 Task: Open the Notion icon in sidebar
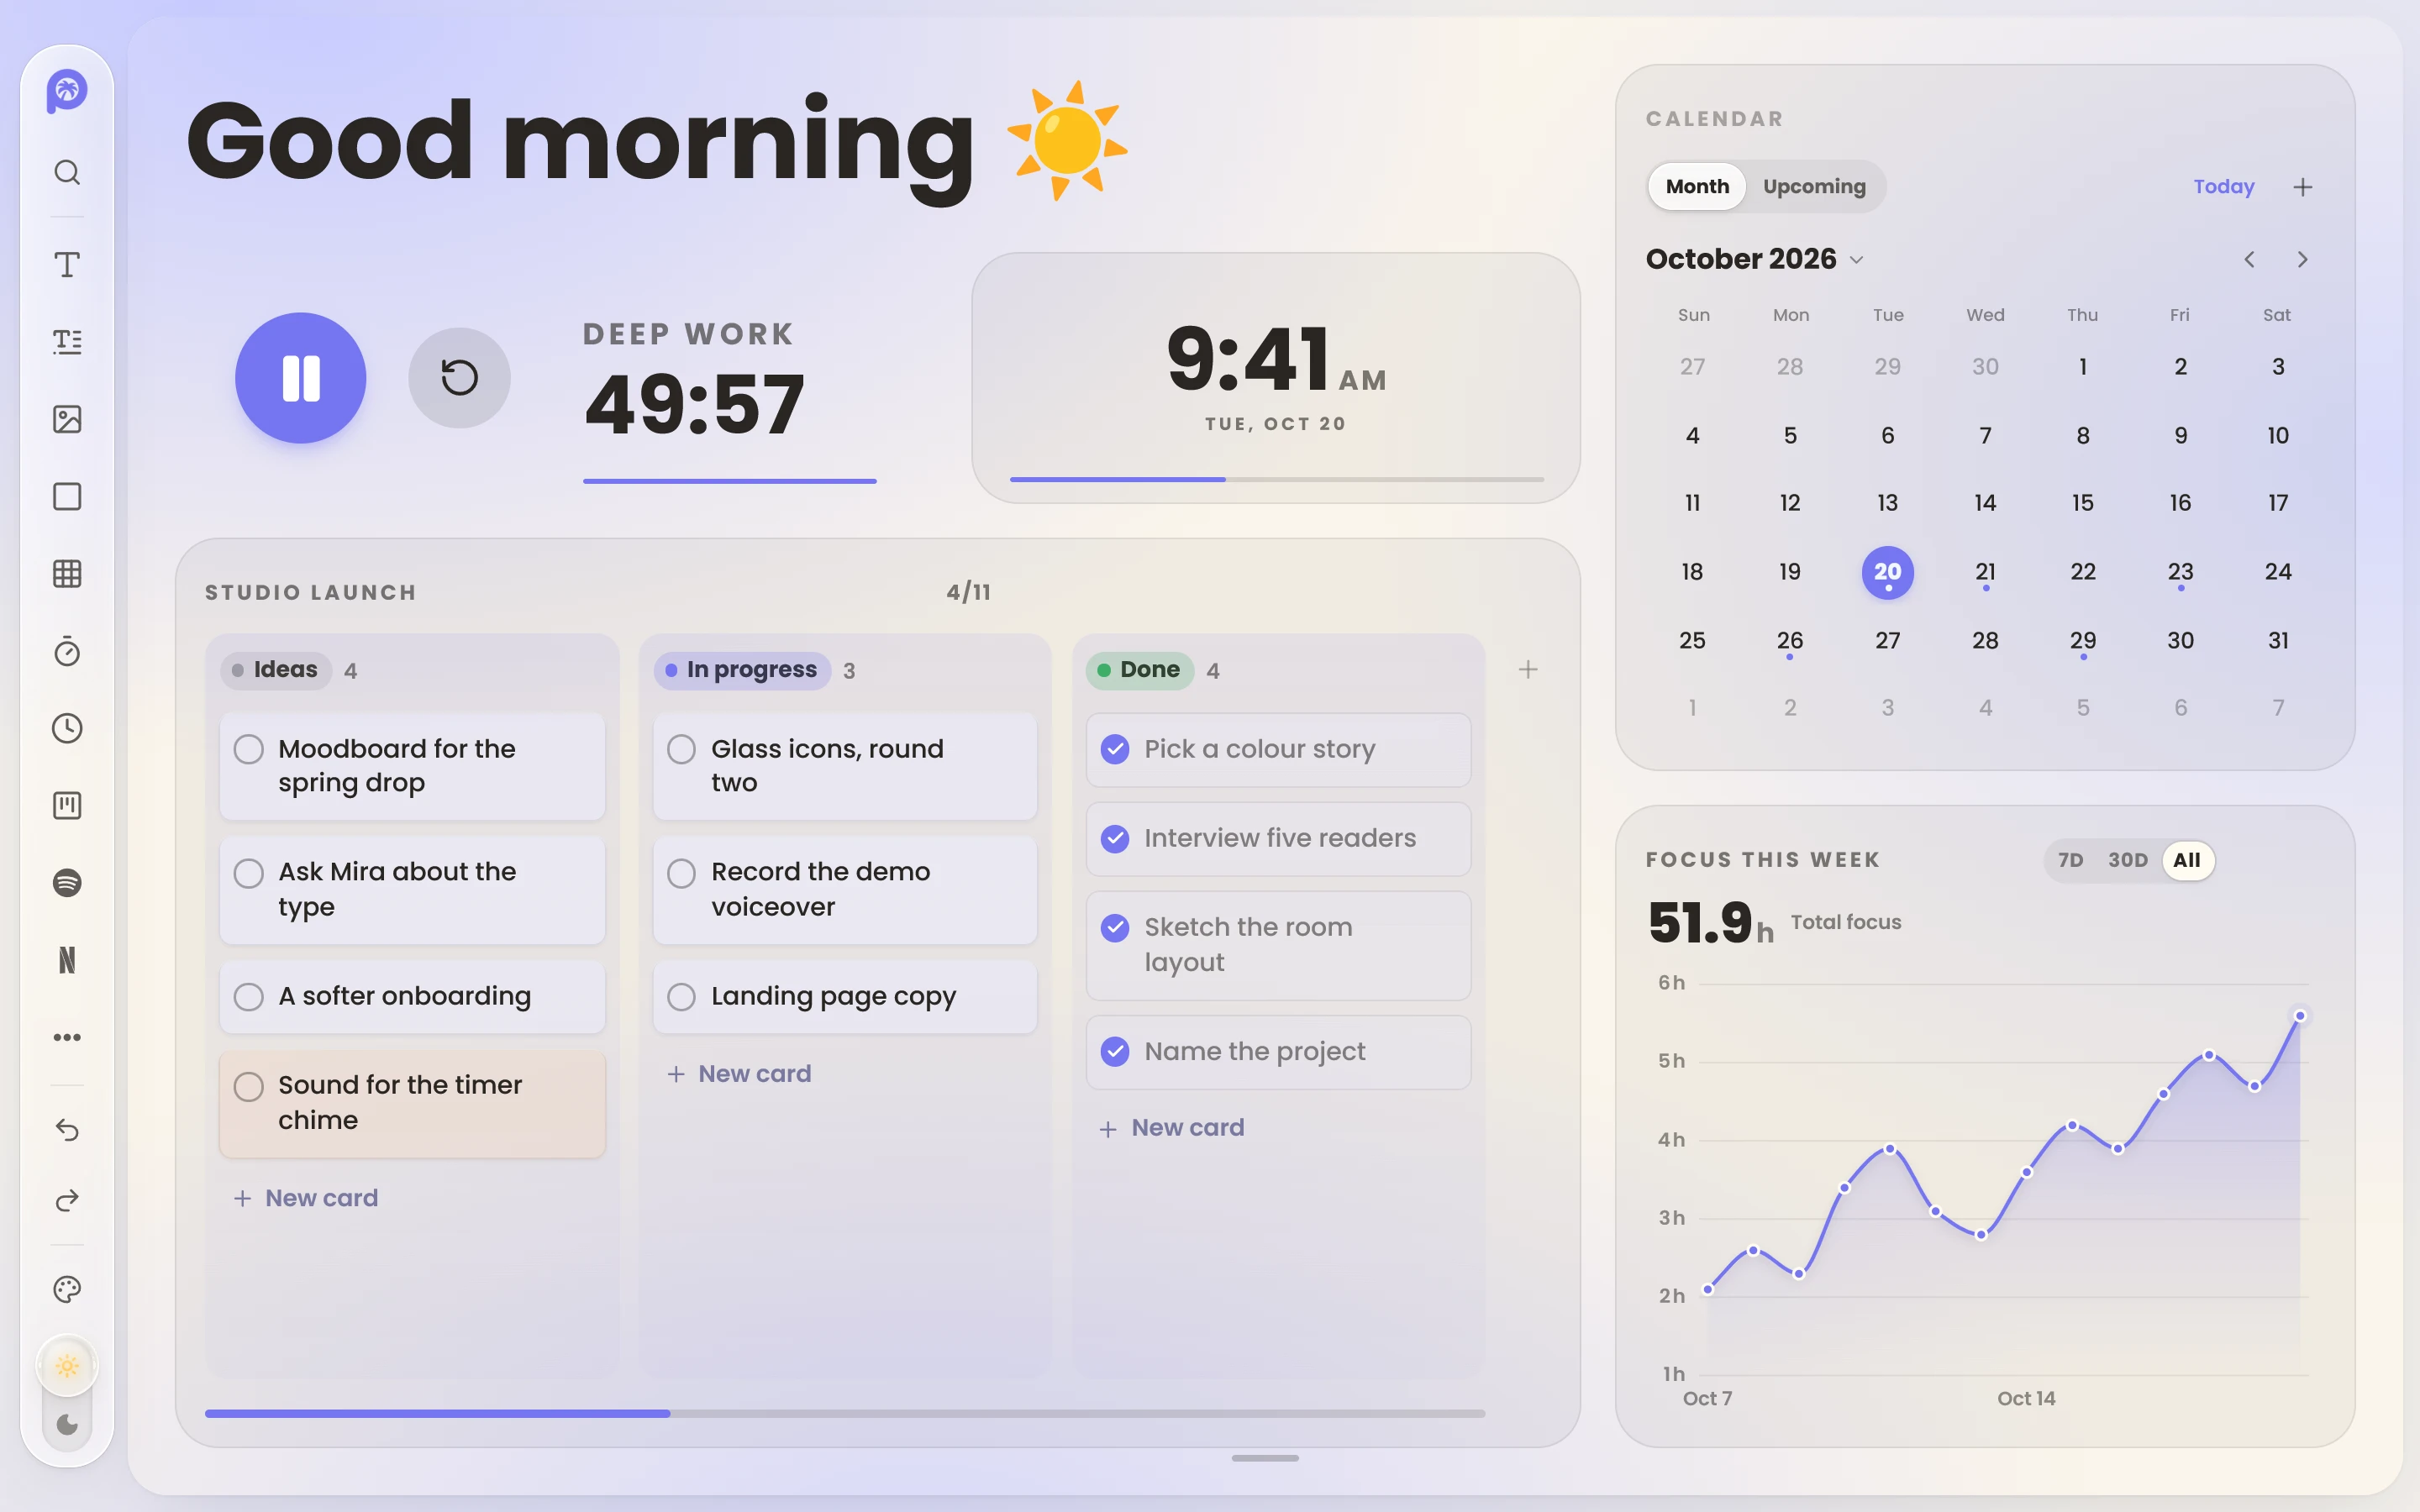(x=67, y=960)
